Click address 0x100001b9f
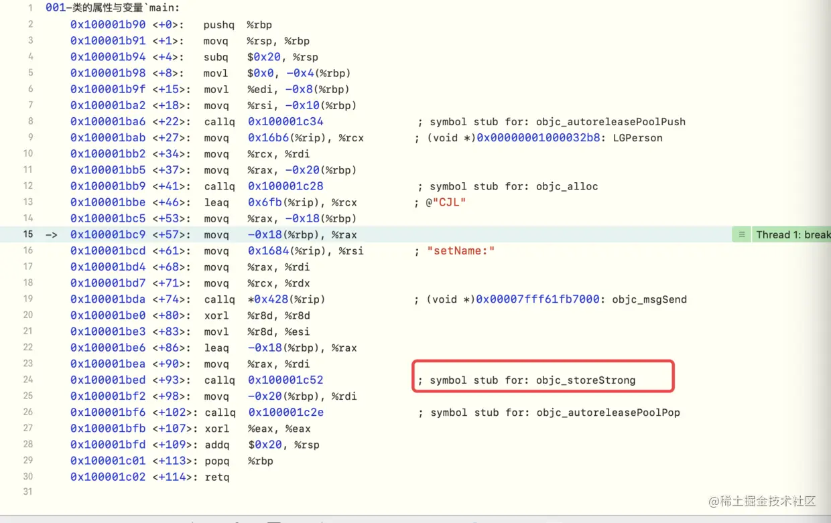 [x=108, y=89]
